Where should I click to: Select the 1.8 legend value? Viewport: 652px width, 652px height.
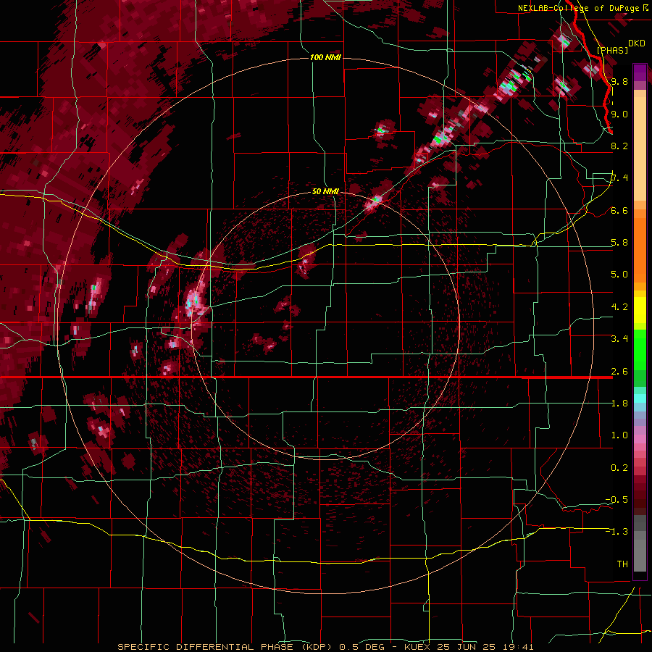tap(619, 403)
